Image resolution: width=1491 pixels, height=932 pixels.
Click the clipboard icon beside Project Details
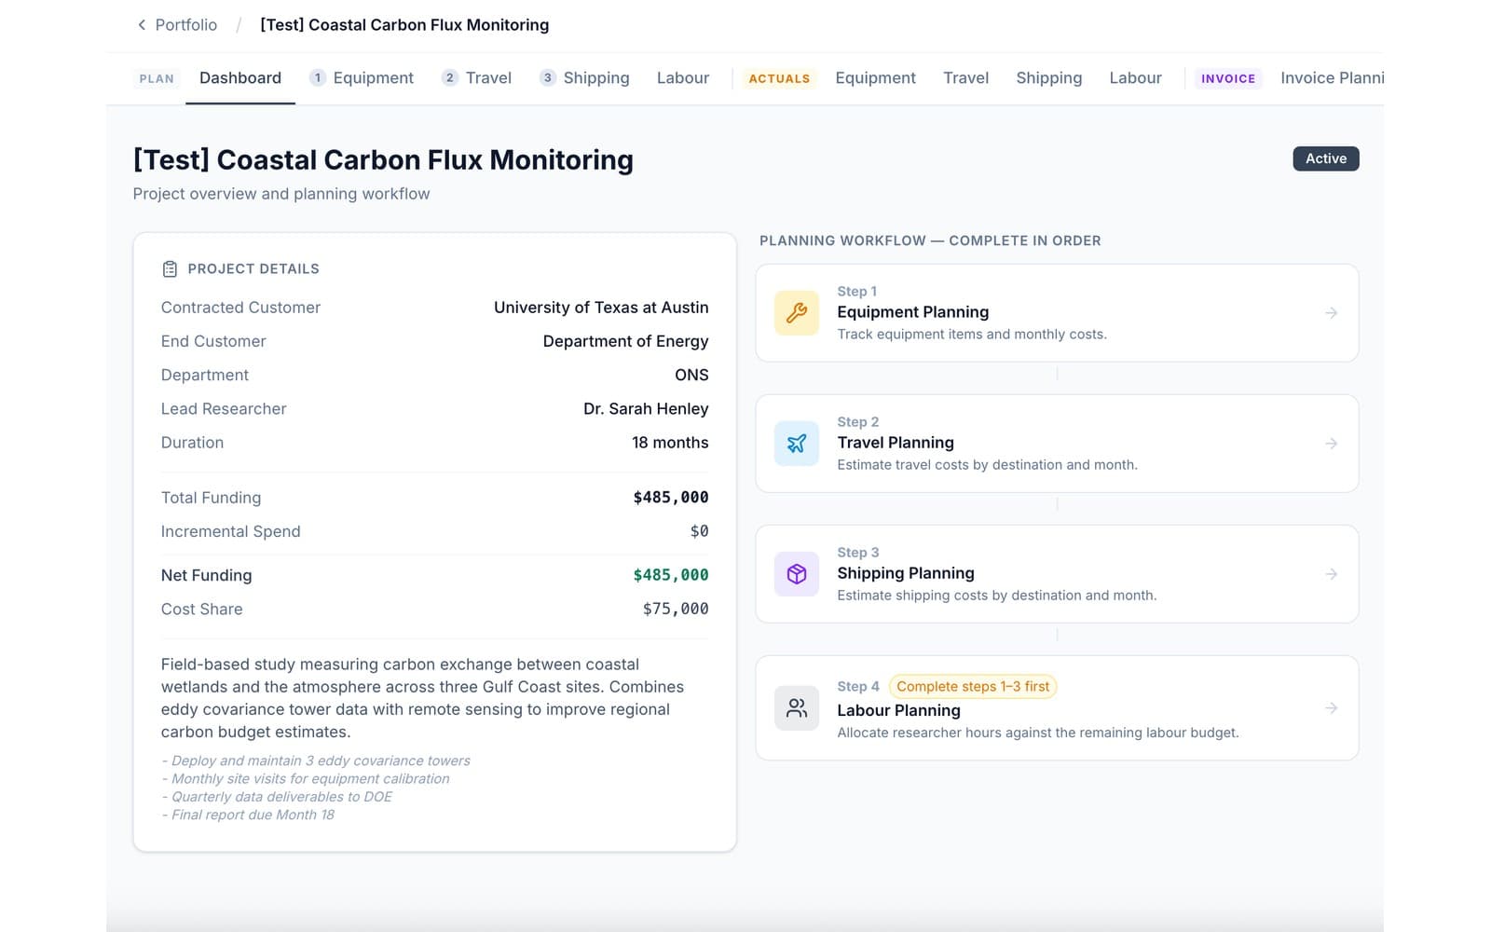[170, 269]
